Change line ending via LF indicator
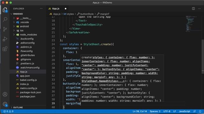This screenshot has height=114, width=204. click(175, 111)
